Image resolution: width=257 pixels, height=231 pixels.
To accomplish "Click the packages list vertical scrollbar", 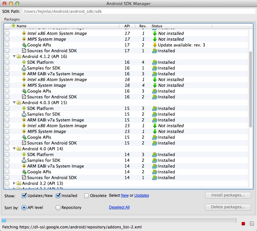I will point(251,89).
